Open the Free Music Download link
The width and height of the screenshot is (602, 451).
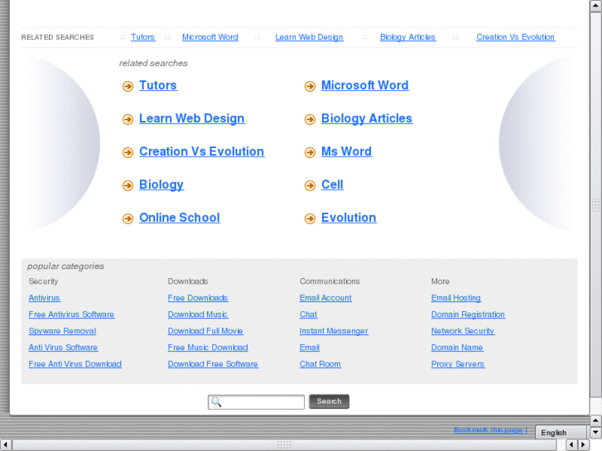point(208,348)
